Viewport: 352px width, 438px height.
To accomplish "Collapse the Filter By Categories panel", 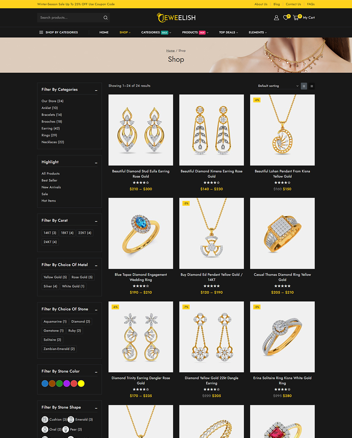I will click(x=96, y=90).
